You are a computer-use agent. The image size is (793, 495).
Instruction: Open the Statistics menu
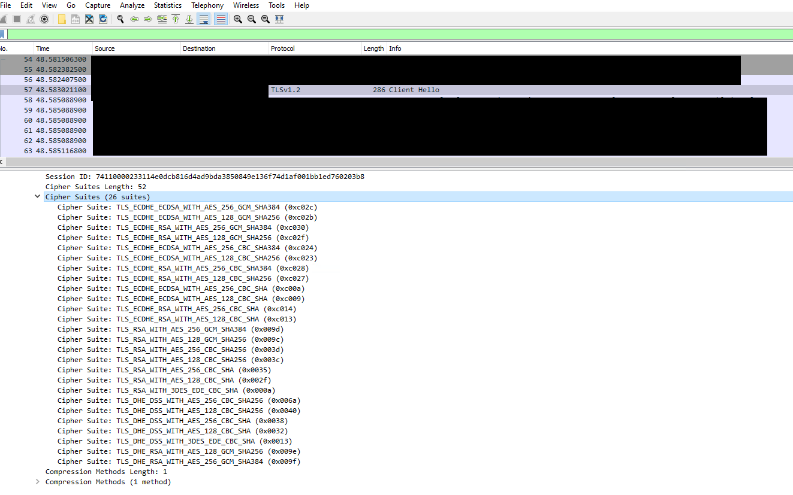168,5
